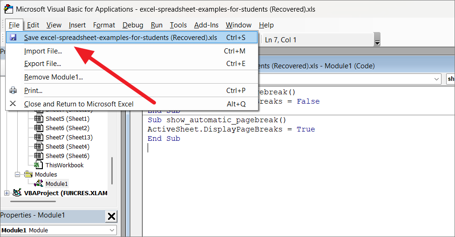The image size is (455, 237).
Task: Select Sheet6 (Sheet2) in project tree
Action: pyautogui.click(x=68, y=128)
